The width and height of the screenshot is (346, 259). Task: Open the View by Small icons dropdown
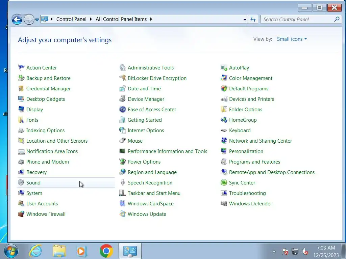coord(292,39)
